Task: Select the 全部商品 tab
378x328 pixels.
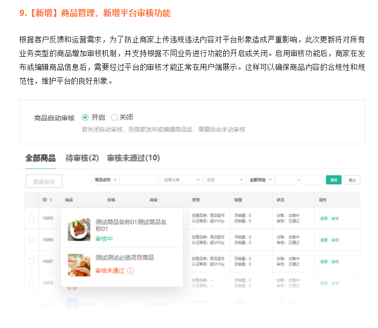Action: coord(40,158)
